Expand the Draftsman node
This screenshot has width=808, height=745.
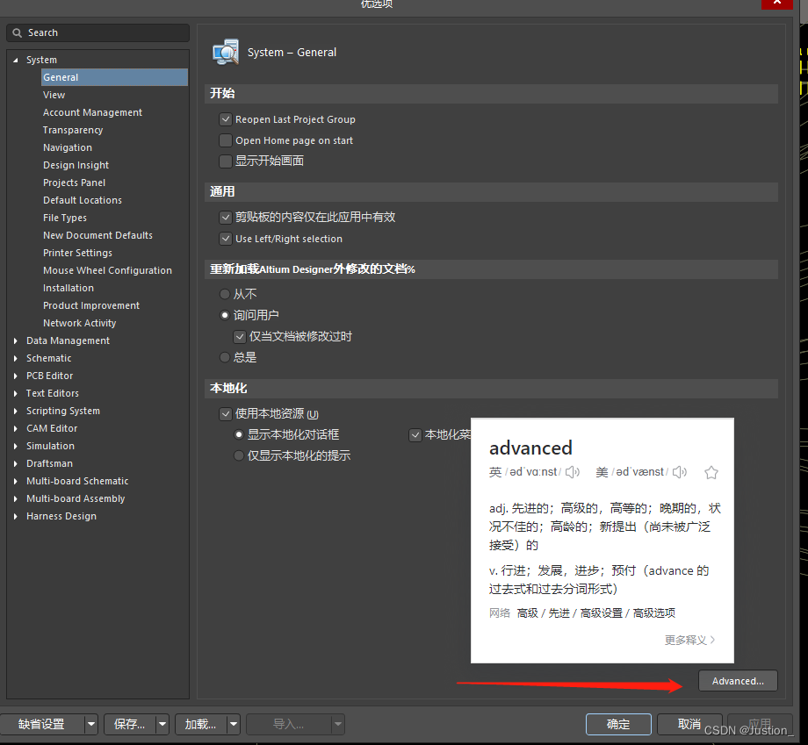coord(16,463)
